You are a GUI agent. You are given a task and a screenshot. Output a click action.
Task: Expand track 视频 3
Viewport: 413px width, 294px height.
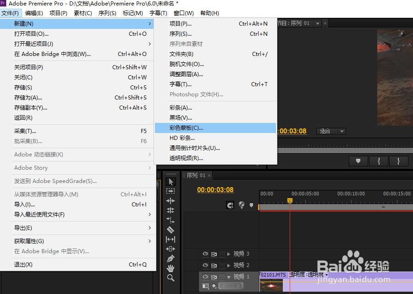[x=229, y=254]
